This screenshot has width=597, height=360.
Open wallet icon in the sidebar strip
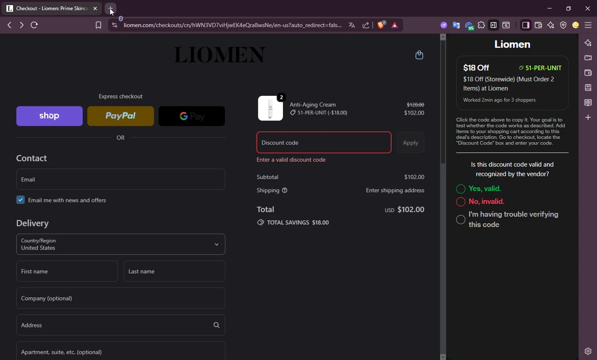588,73
